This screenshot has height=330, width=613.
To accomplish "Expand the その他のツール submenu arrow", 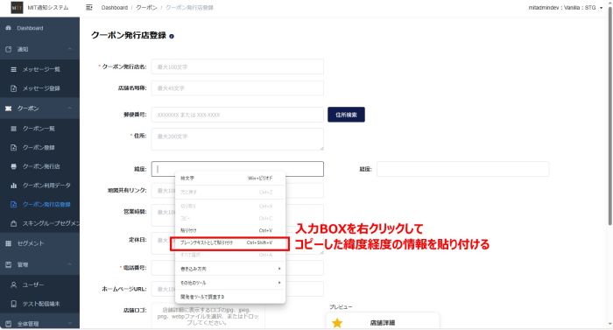I will (279, 283).
